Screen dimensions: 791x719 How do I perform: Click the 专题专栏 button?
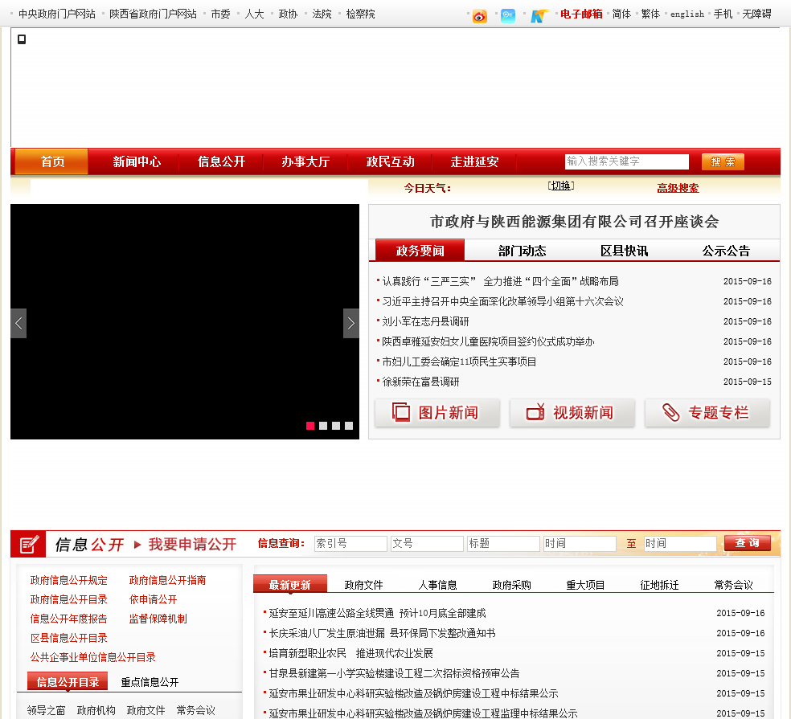707,413
